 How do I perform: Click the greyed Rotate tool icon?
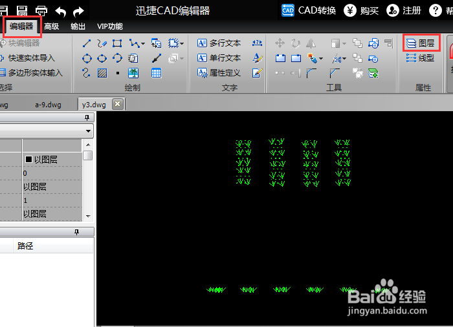296,43
